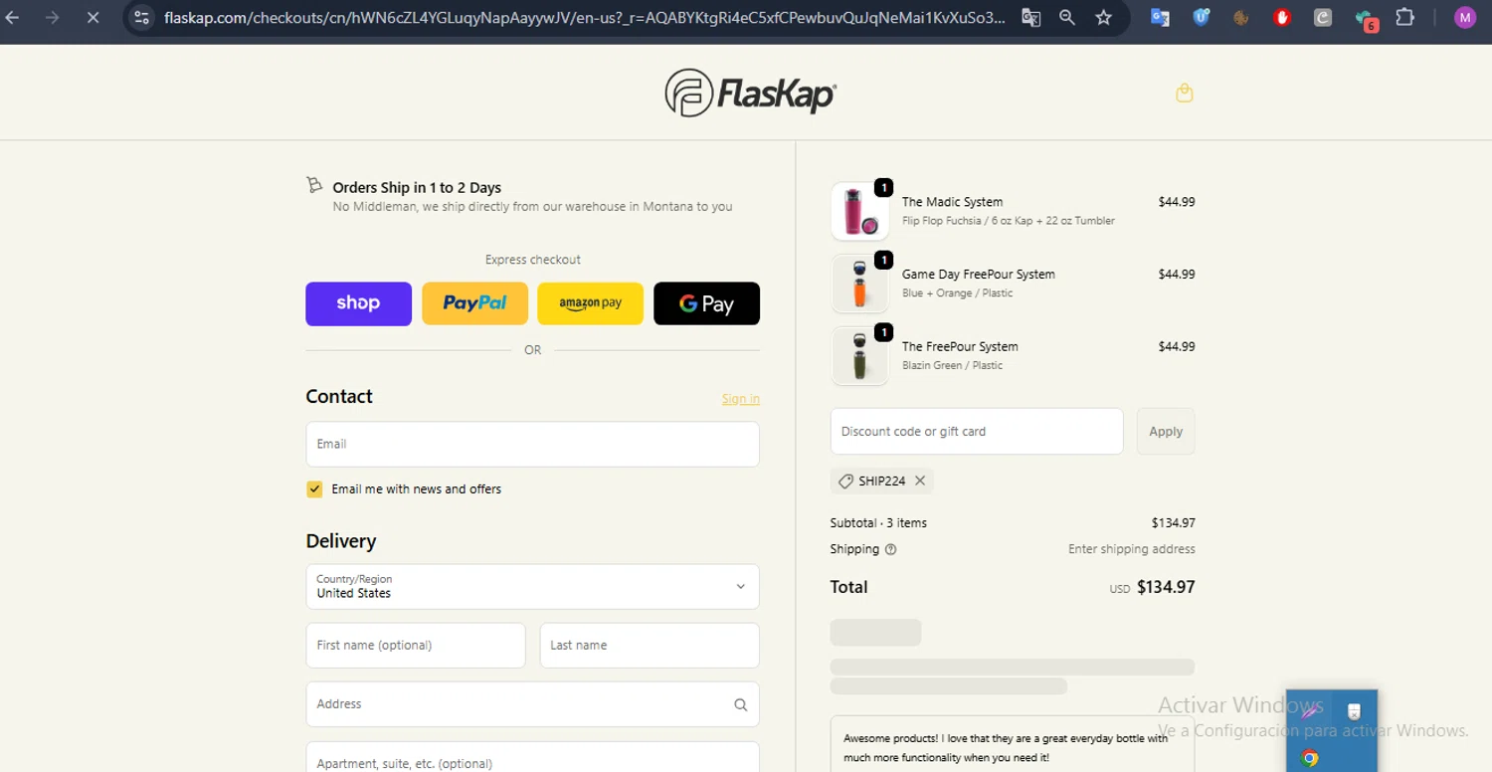This screenshot has height=772, width=1492.
Task: Focus the Discount code or gift card field
Action: click(977, 431)
